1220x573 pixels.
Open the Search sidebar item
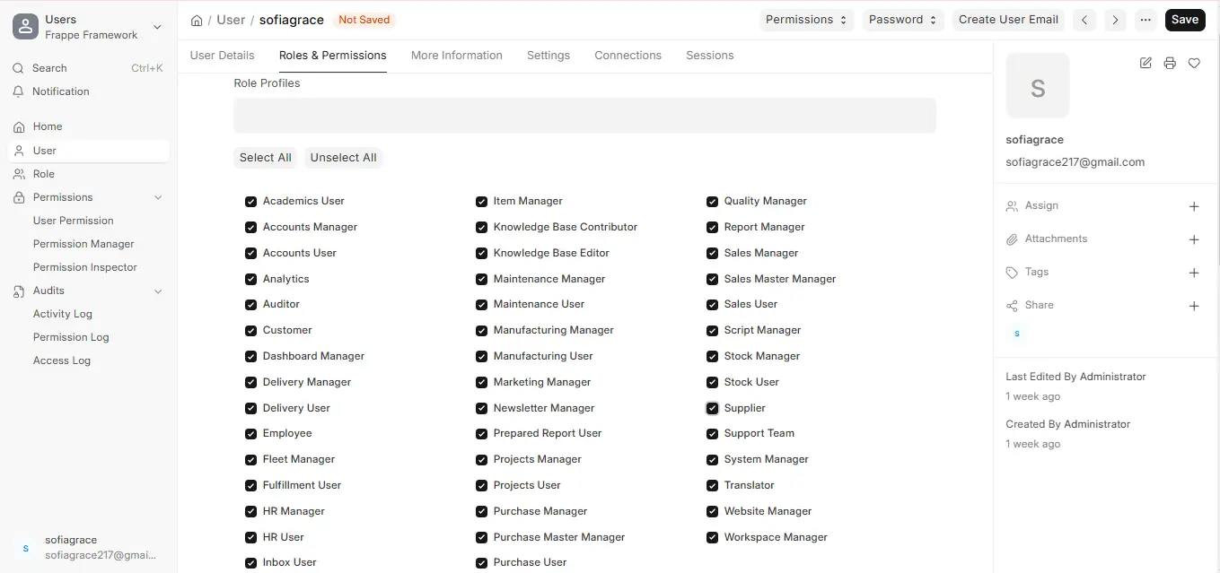(x=88, y=68)
